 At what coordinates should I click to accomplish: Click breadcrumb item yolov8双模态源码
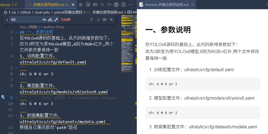pos(68,12)
